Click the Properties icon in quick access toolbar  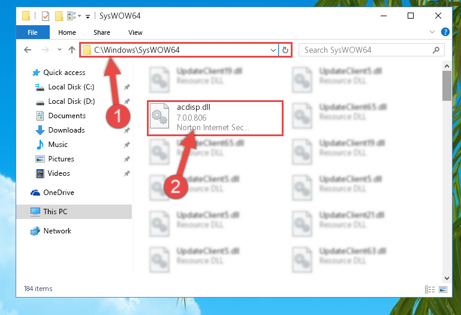(46, 16)
